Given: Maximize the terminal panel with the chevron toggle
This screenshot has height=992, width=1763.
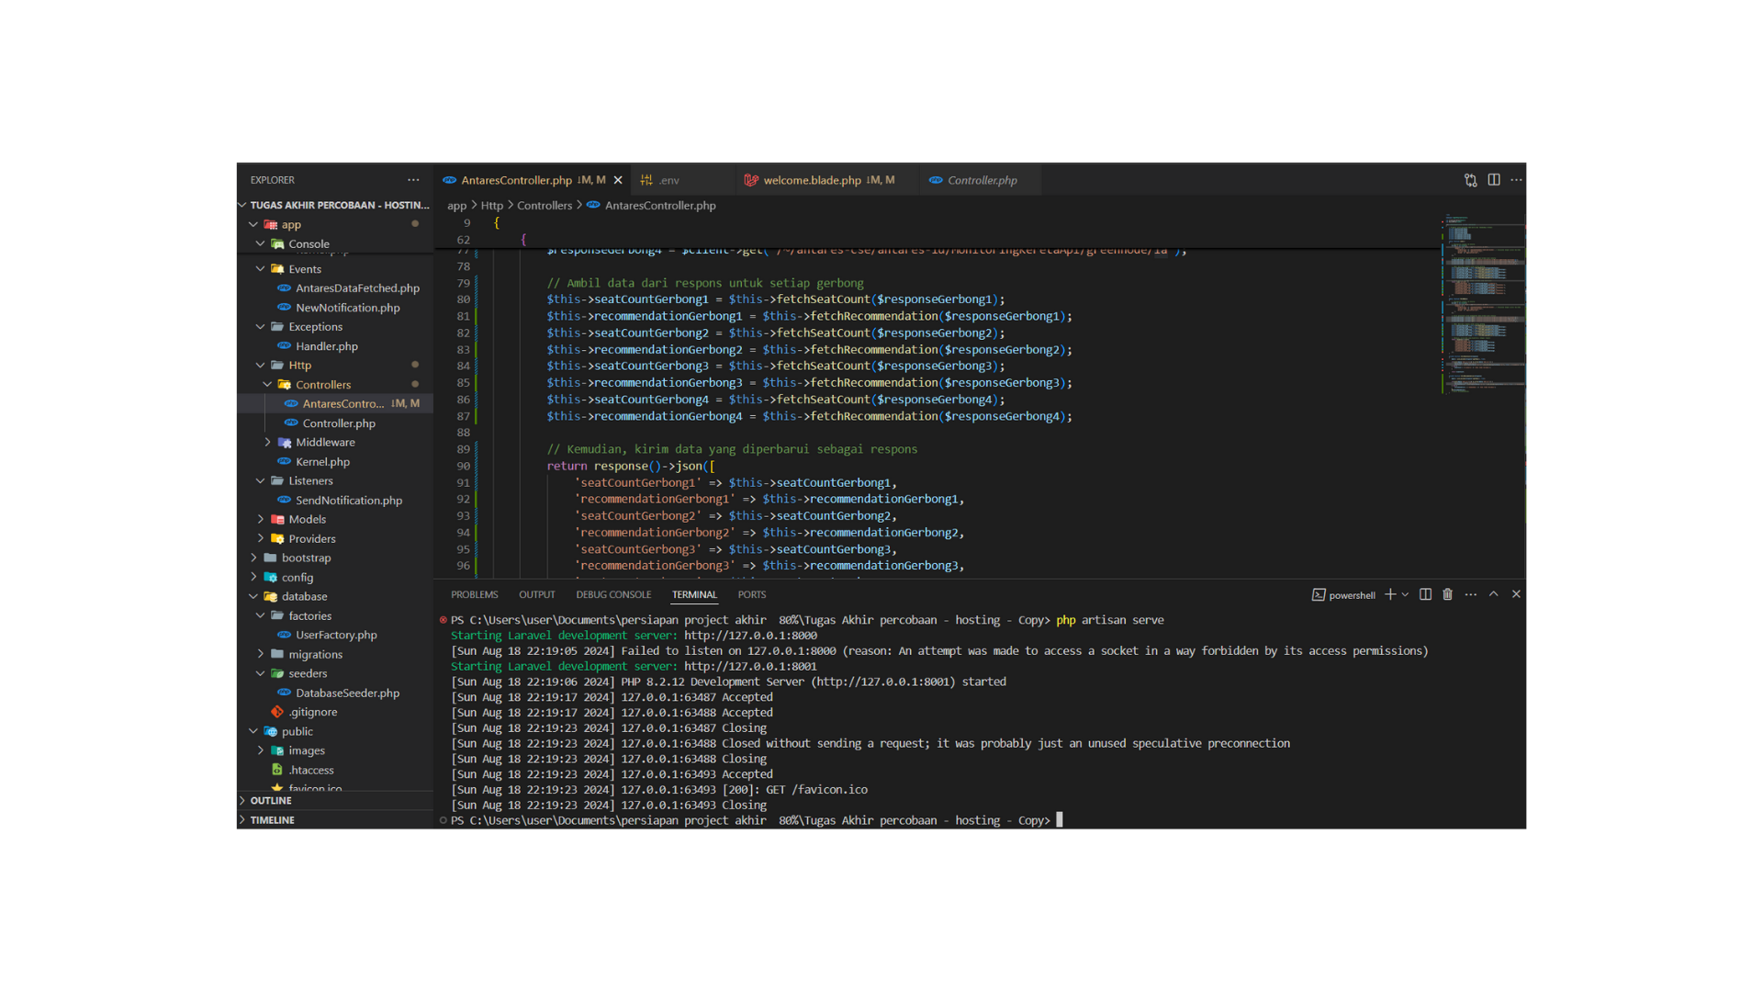Looking at the screenshot, I should coord(1494,594).
